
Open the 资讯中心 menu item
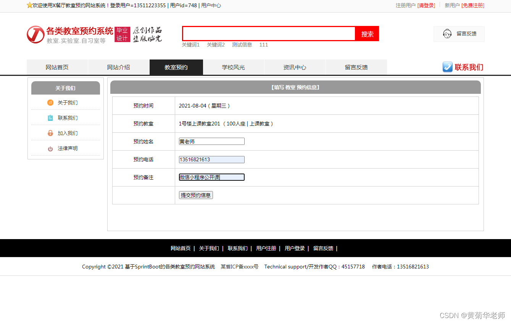pyautogui.click(x=295, y=67)
